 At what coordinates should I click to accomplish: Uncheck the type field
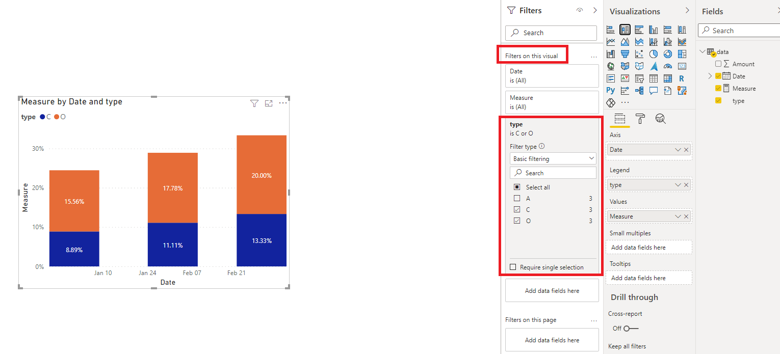(718, 100)
